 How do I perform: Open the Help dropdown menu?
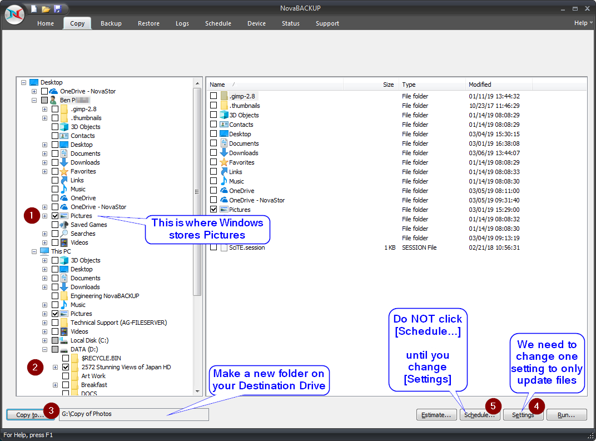pos(583,23)
